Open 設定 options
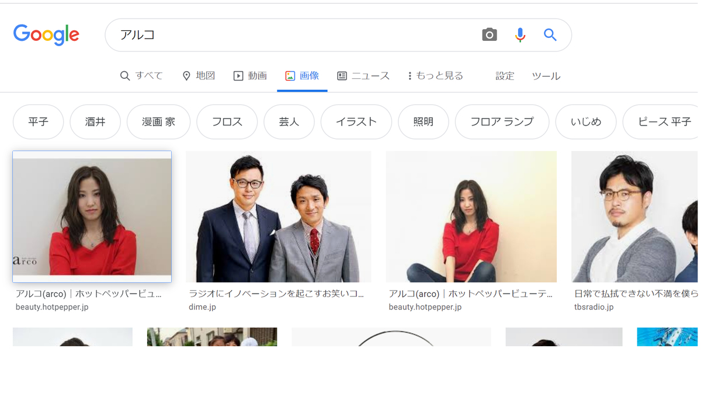This screenshot has width=701, height=394. coord(505,76)
